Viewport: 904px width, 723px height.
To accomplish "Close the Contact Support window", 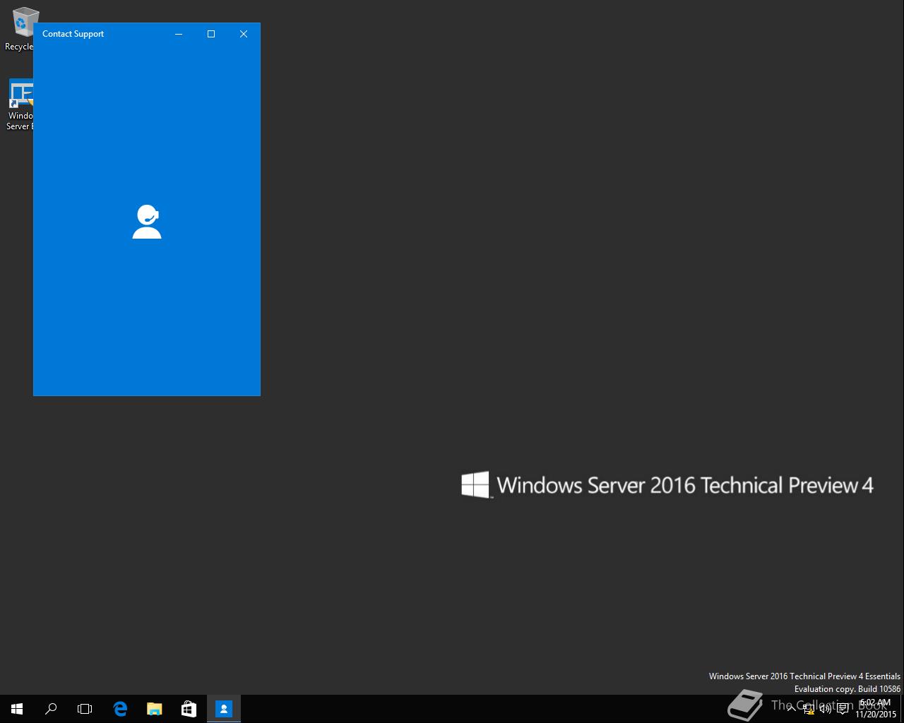I will (244, 34).
